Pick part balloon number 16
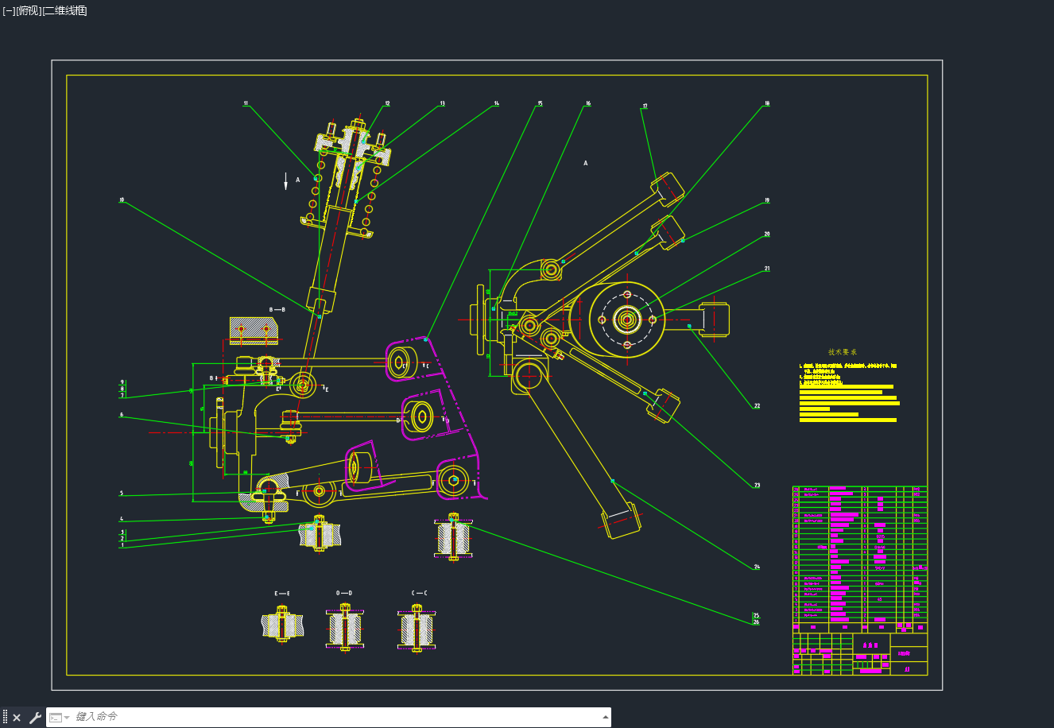 [588, 103]
